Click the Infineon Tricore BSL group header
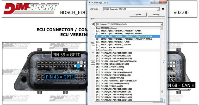The width and height of the screenshot is (199, 105). (127, 50)
